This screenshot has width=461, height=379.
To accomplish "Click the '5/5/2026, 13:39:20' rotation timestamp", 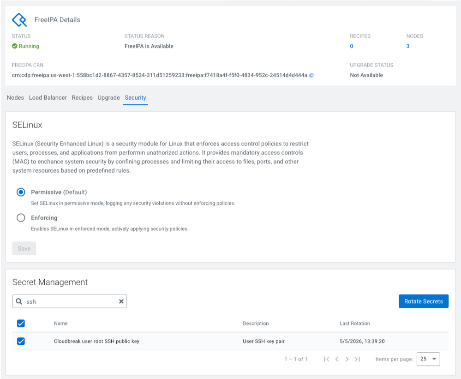I will (362, 341).
